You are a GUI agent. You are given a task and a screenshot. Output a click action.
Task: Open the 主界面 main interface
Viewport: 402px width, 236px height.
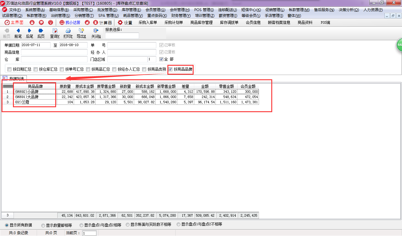click(14, 22)
